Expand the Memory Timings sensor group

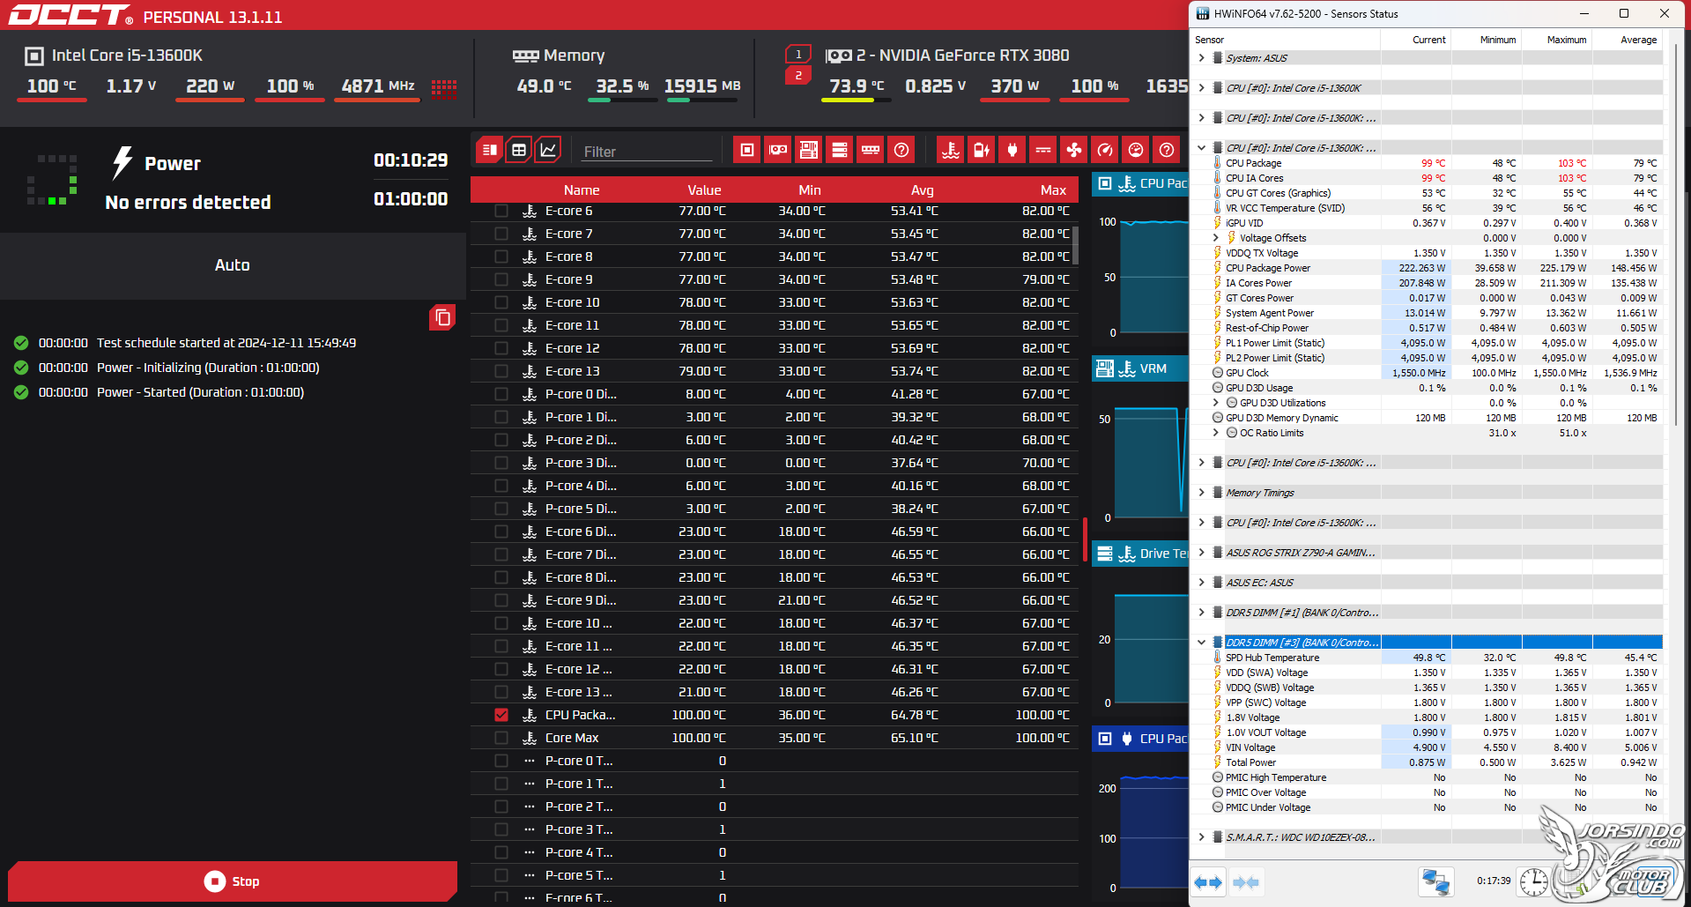[x=1201, y=493]
